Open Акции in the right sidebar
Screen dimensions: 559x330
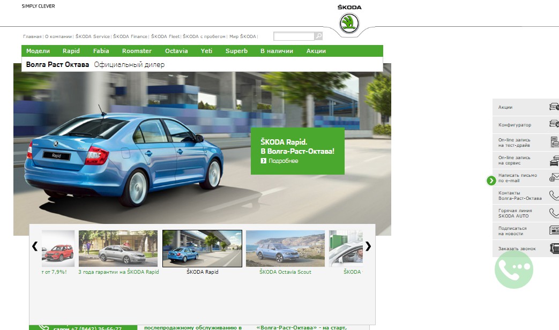pyautogui.click(x=525, y=107)
